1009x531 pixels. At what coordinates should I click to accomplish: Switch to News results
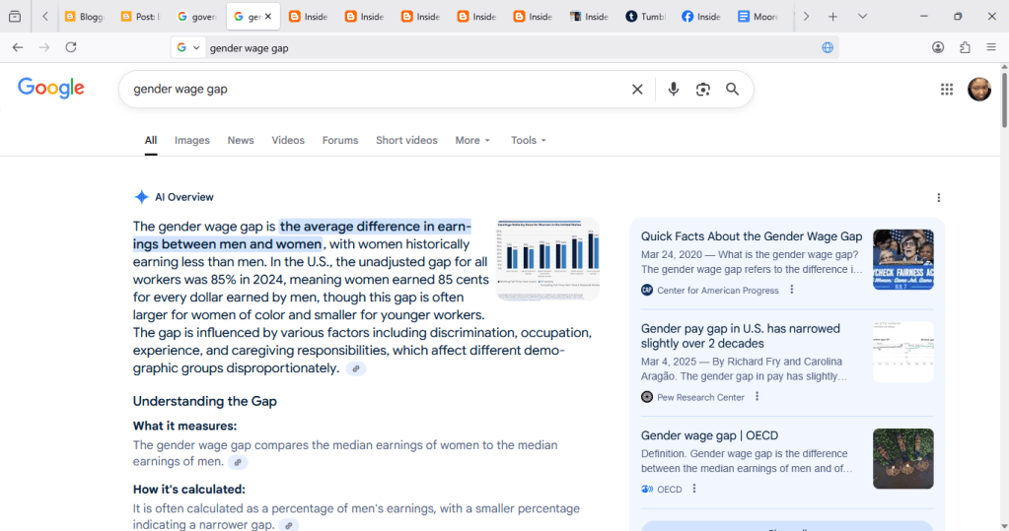(x=240, y=140)
